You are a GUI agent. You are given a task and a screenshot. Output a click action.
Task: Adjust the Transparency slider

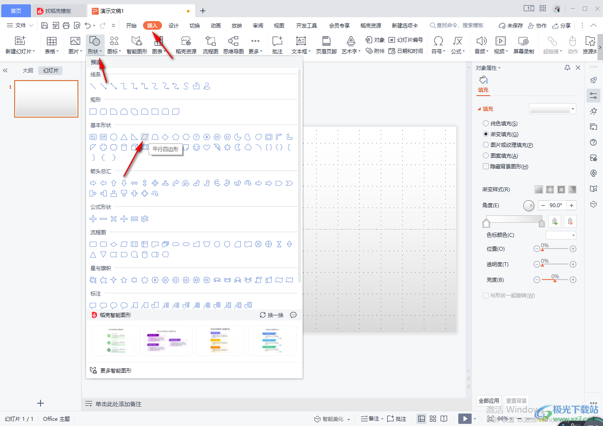[x=555, y=264]
